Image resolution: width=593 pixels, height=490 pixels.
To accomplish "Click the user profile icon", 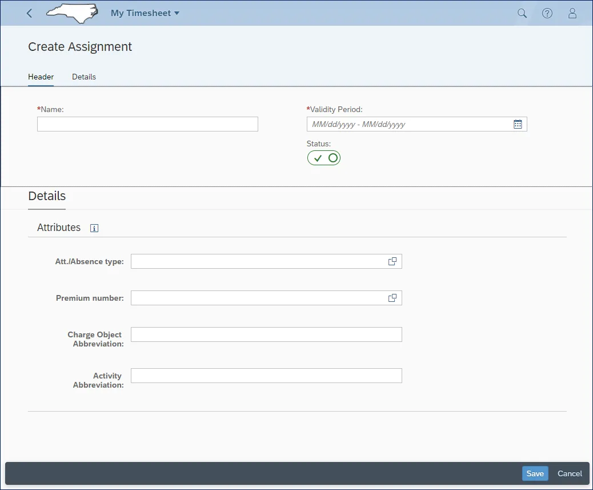I will tap(572, 13).
